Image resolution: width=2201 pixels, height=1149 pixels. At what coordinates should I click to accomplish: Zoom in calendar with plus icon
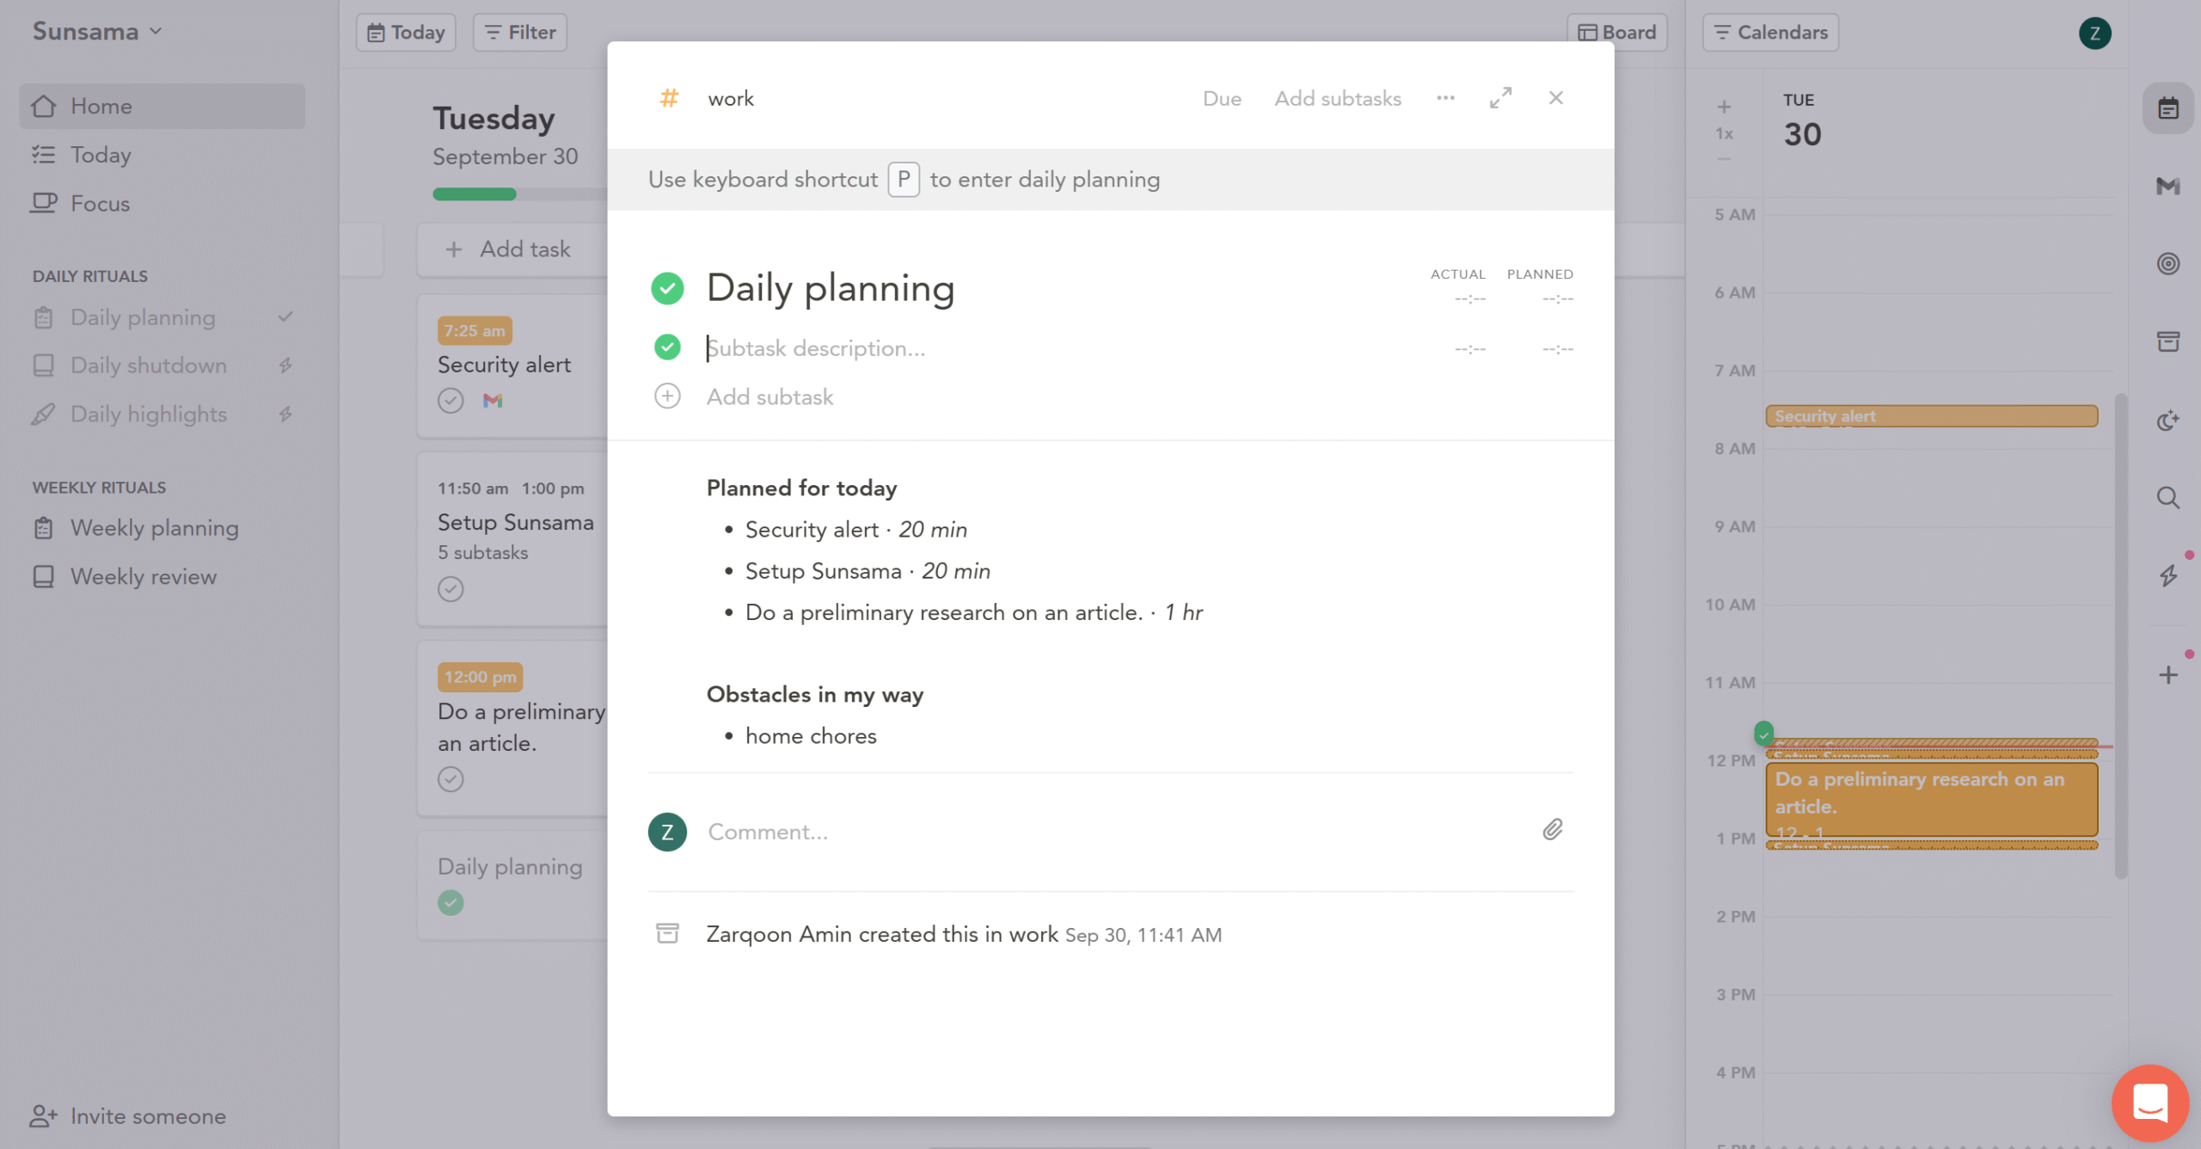pos(1723,107)
